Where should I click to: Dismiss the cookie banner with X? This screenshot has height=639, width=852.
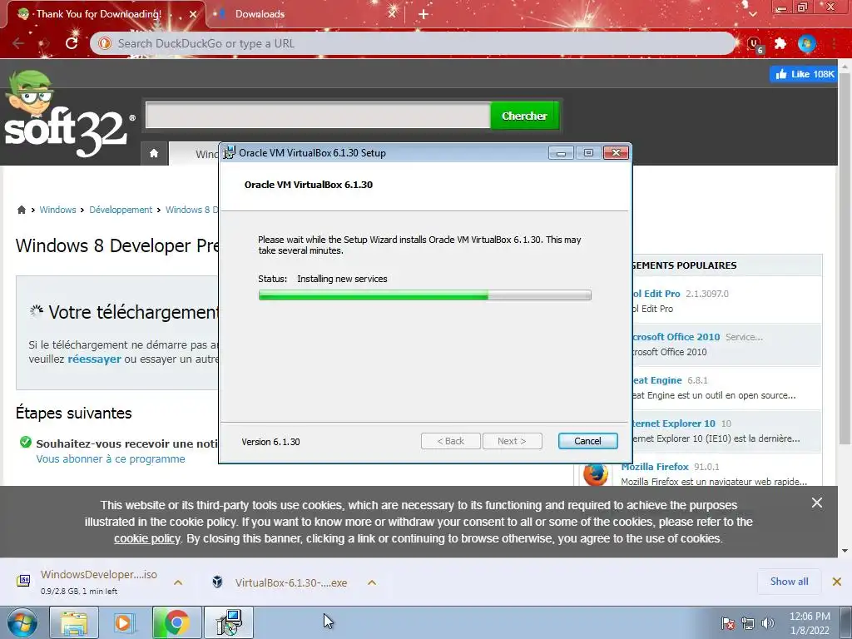click(x=817, y=503)
